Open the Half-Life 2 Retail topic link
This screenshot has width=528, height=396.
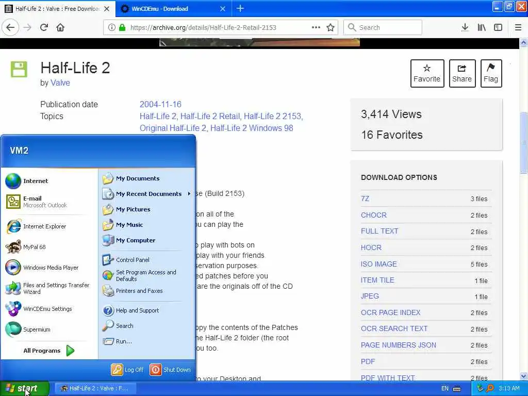[x=210, y=116]
